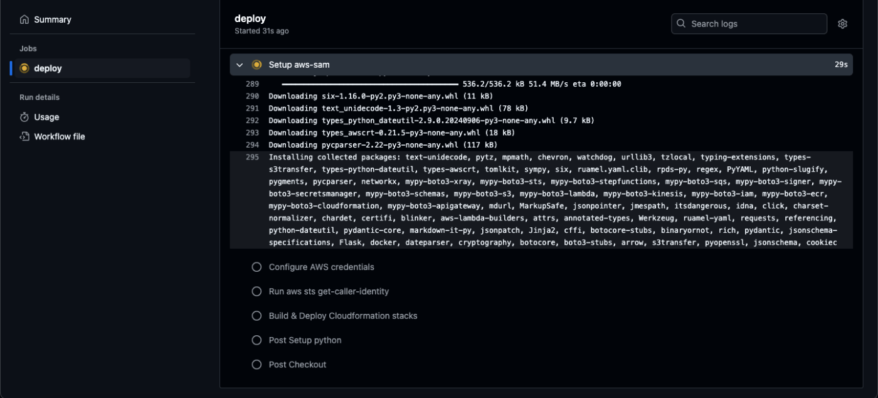The width and height of the screenshot is (878, 398).
Task: Open the log settings gear menu
Action: point(842,24)
